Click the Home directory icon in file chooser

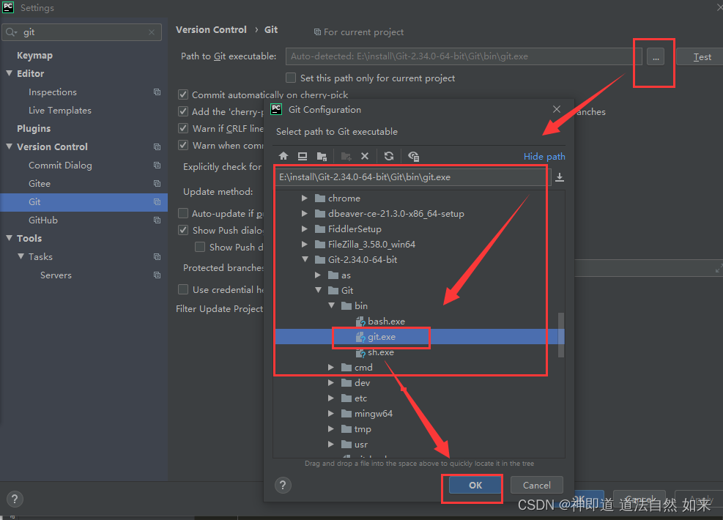click(x=283, y=156)
